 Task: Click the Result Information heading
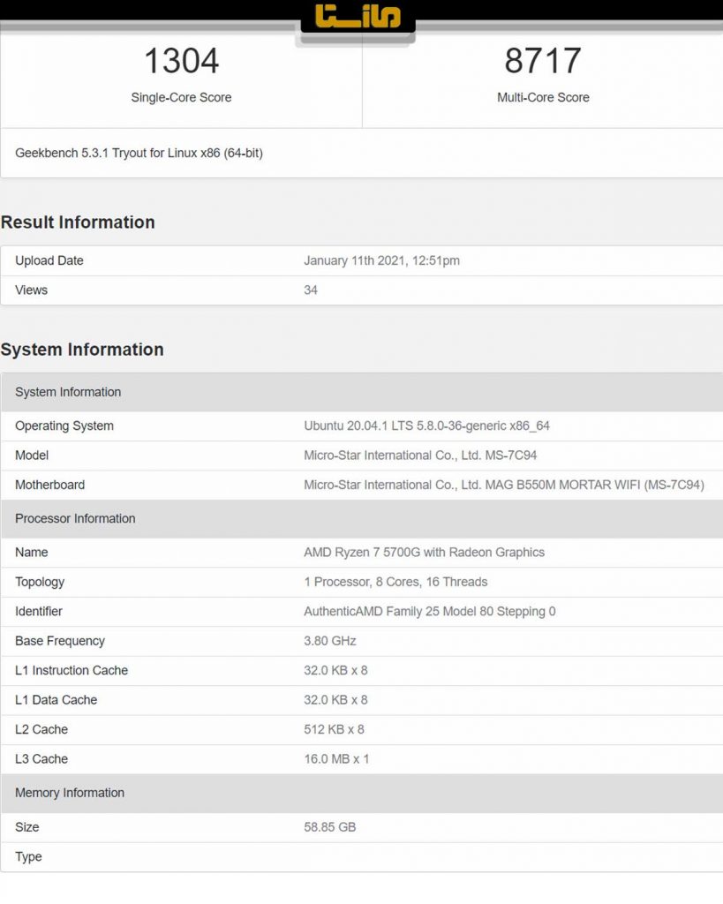pyautogui.click(x=78, y=222)
